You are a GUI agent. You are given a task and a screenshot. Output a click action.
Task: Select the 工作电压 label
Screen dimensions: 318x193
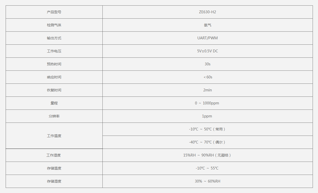(x=54, y=51)
